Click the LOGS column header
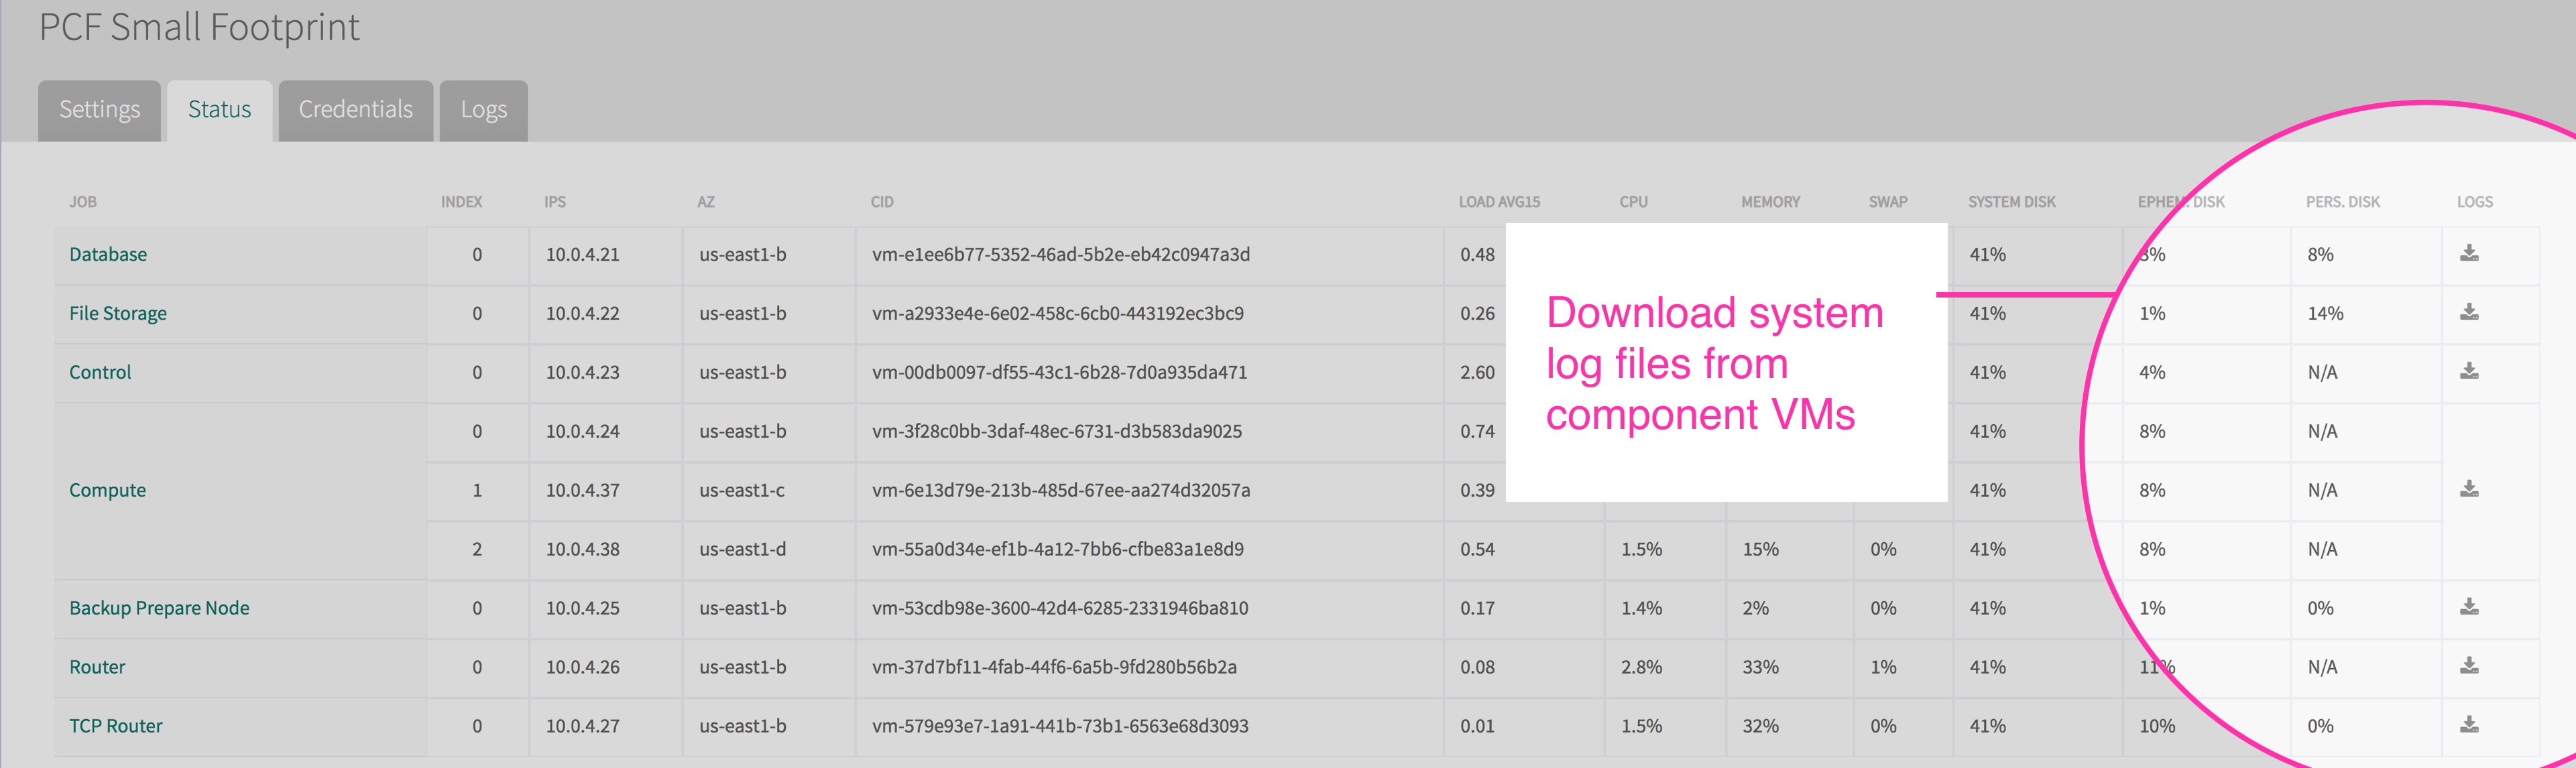 click(x=2474, y=202)
